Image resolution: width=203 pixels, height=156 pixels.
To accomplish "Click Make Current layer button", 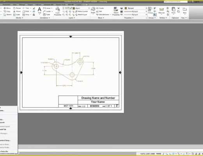I will coord(82,11).
